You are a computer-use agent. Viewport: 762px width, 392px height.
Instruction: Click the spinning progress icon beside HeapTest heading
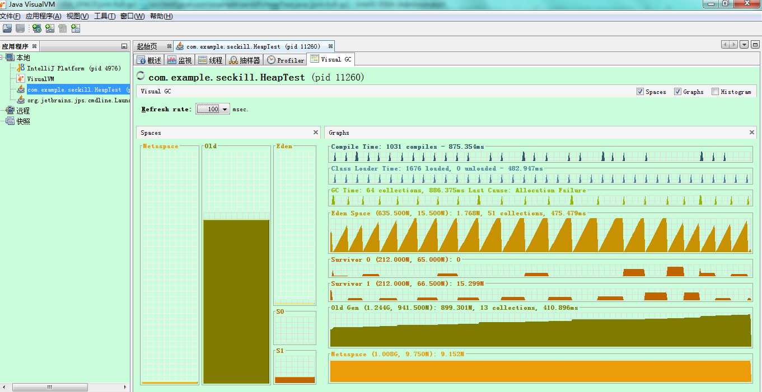[x=141, y=77]
